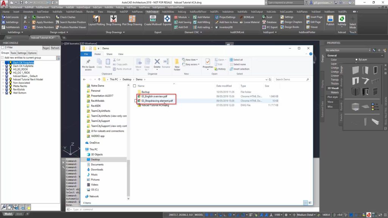
Task: Tick the select-all checkbox beside Name column
Action: [x=135, y=86]
